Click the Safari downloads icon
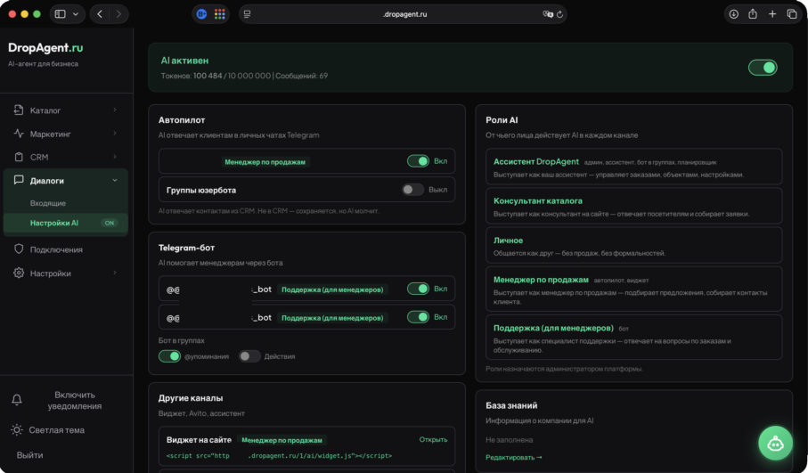This screenshot has width=808, height=473. [733, 14]
